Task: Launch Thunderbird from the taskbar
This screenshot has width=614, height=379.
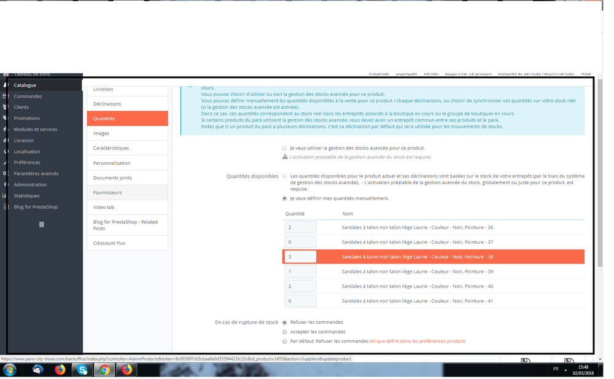Action: tap(37, 370)
